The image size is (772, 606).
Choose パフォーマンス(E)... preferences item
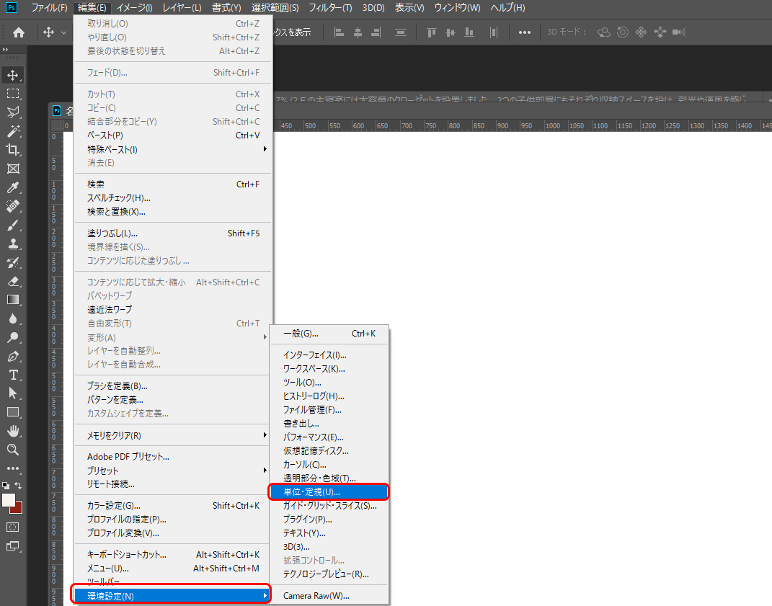point(329,437)
